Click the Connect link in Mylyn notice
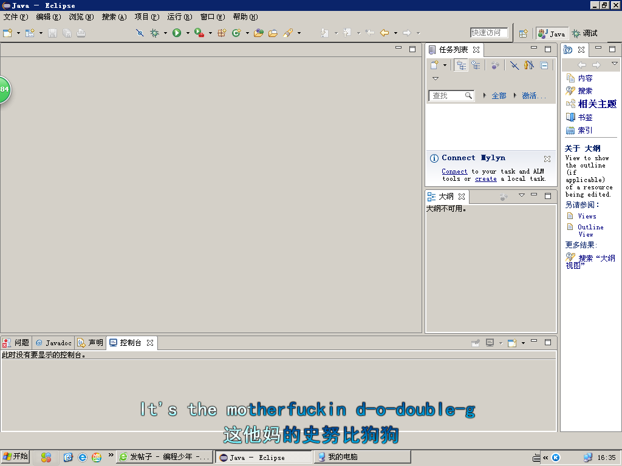Viewport: 622px width, 466px height. click(454, 172)
